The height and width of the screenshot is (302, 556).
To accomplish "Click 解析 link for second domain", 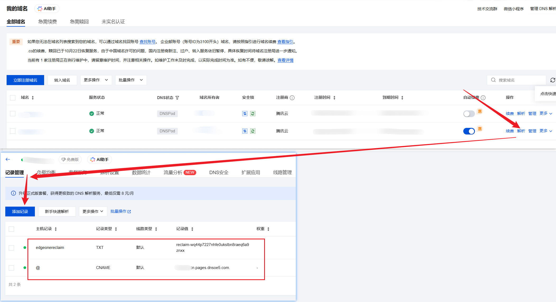I will point(521,131).
